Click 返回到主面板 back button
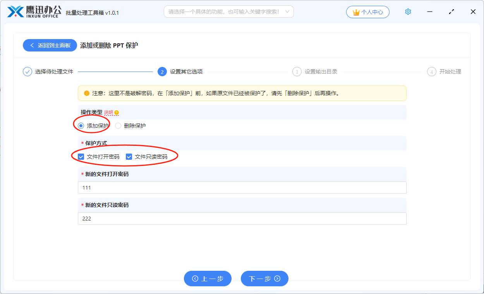 pos(50,45)
